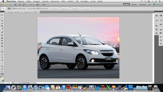The image size is (163, 92).
Task: Select the Line shape tool
Action: point(2,63)
